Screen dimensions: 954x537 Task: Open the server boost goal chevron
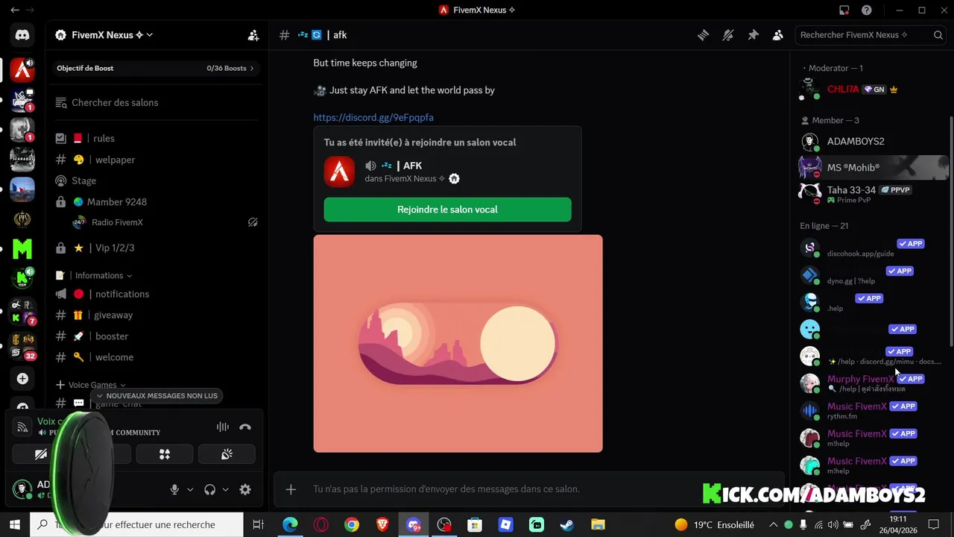tap(251, 68)
